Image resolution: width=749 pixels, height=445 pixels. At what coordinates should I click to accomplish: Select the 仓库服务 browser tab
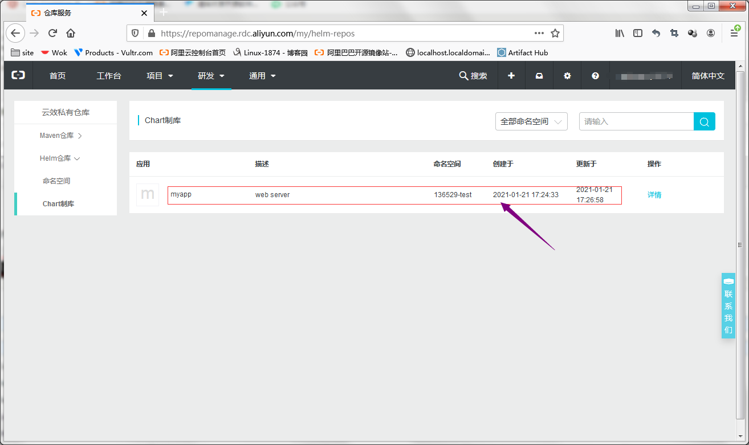coord(90,13)
